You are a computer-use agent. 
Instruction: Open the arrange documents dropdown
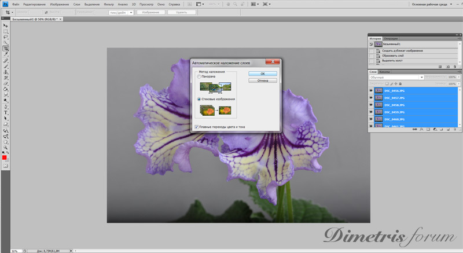254,4
